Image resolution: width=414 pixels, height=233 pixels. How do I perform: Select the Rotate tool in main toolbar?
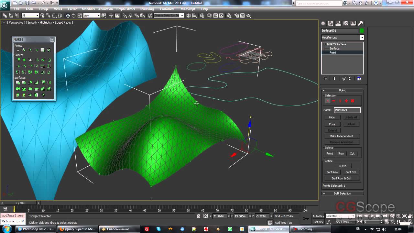pyautogui.click(x=73, y=16)
